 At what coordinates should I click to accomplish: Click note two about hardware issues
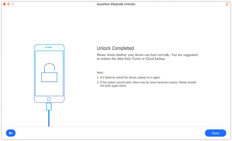[x=146, y=84]
